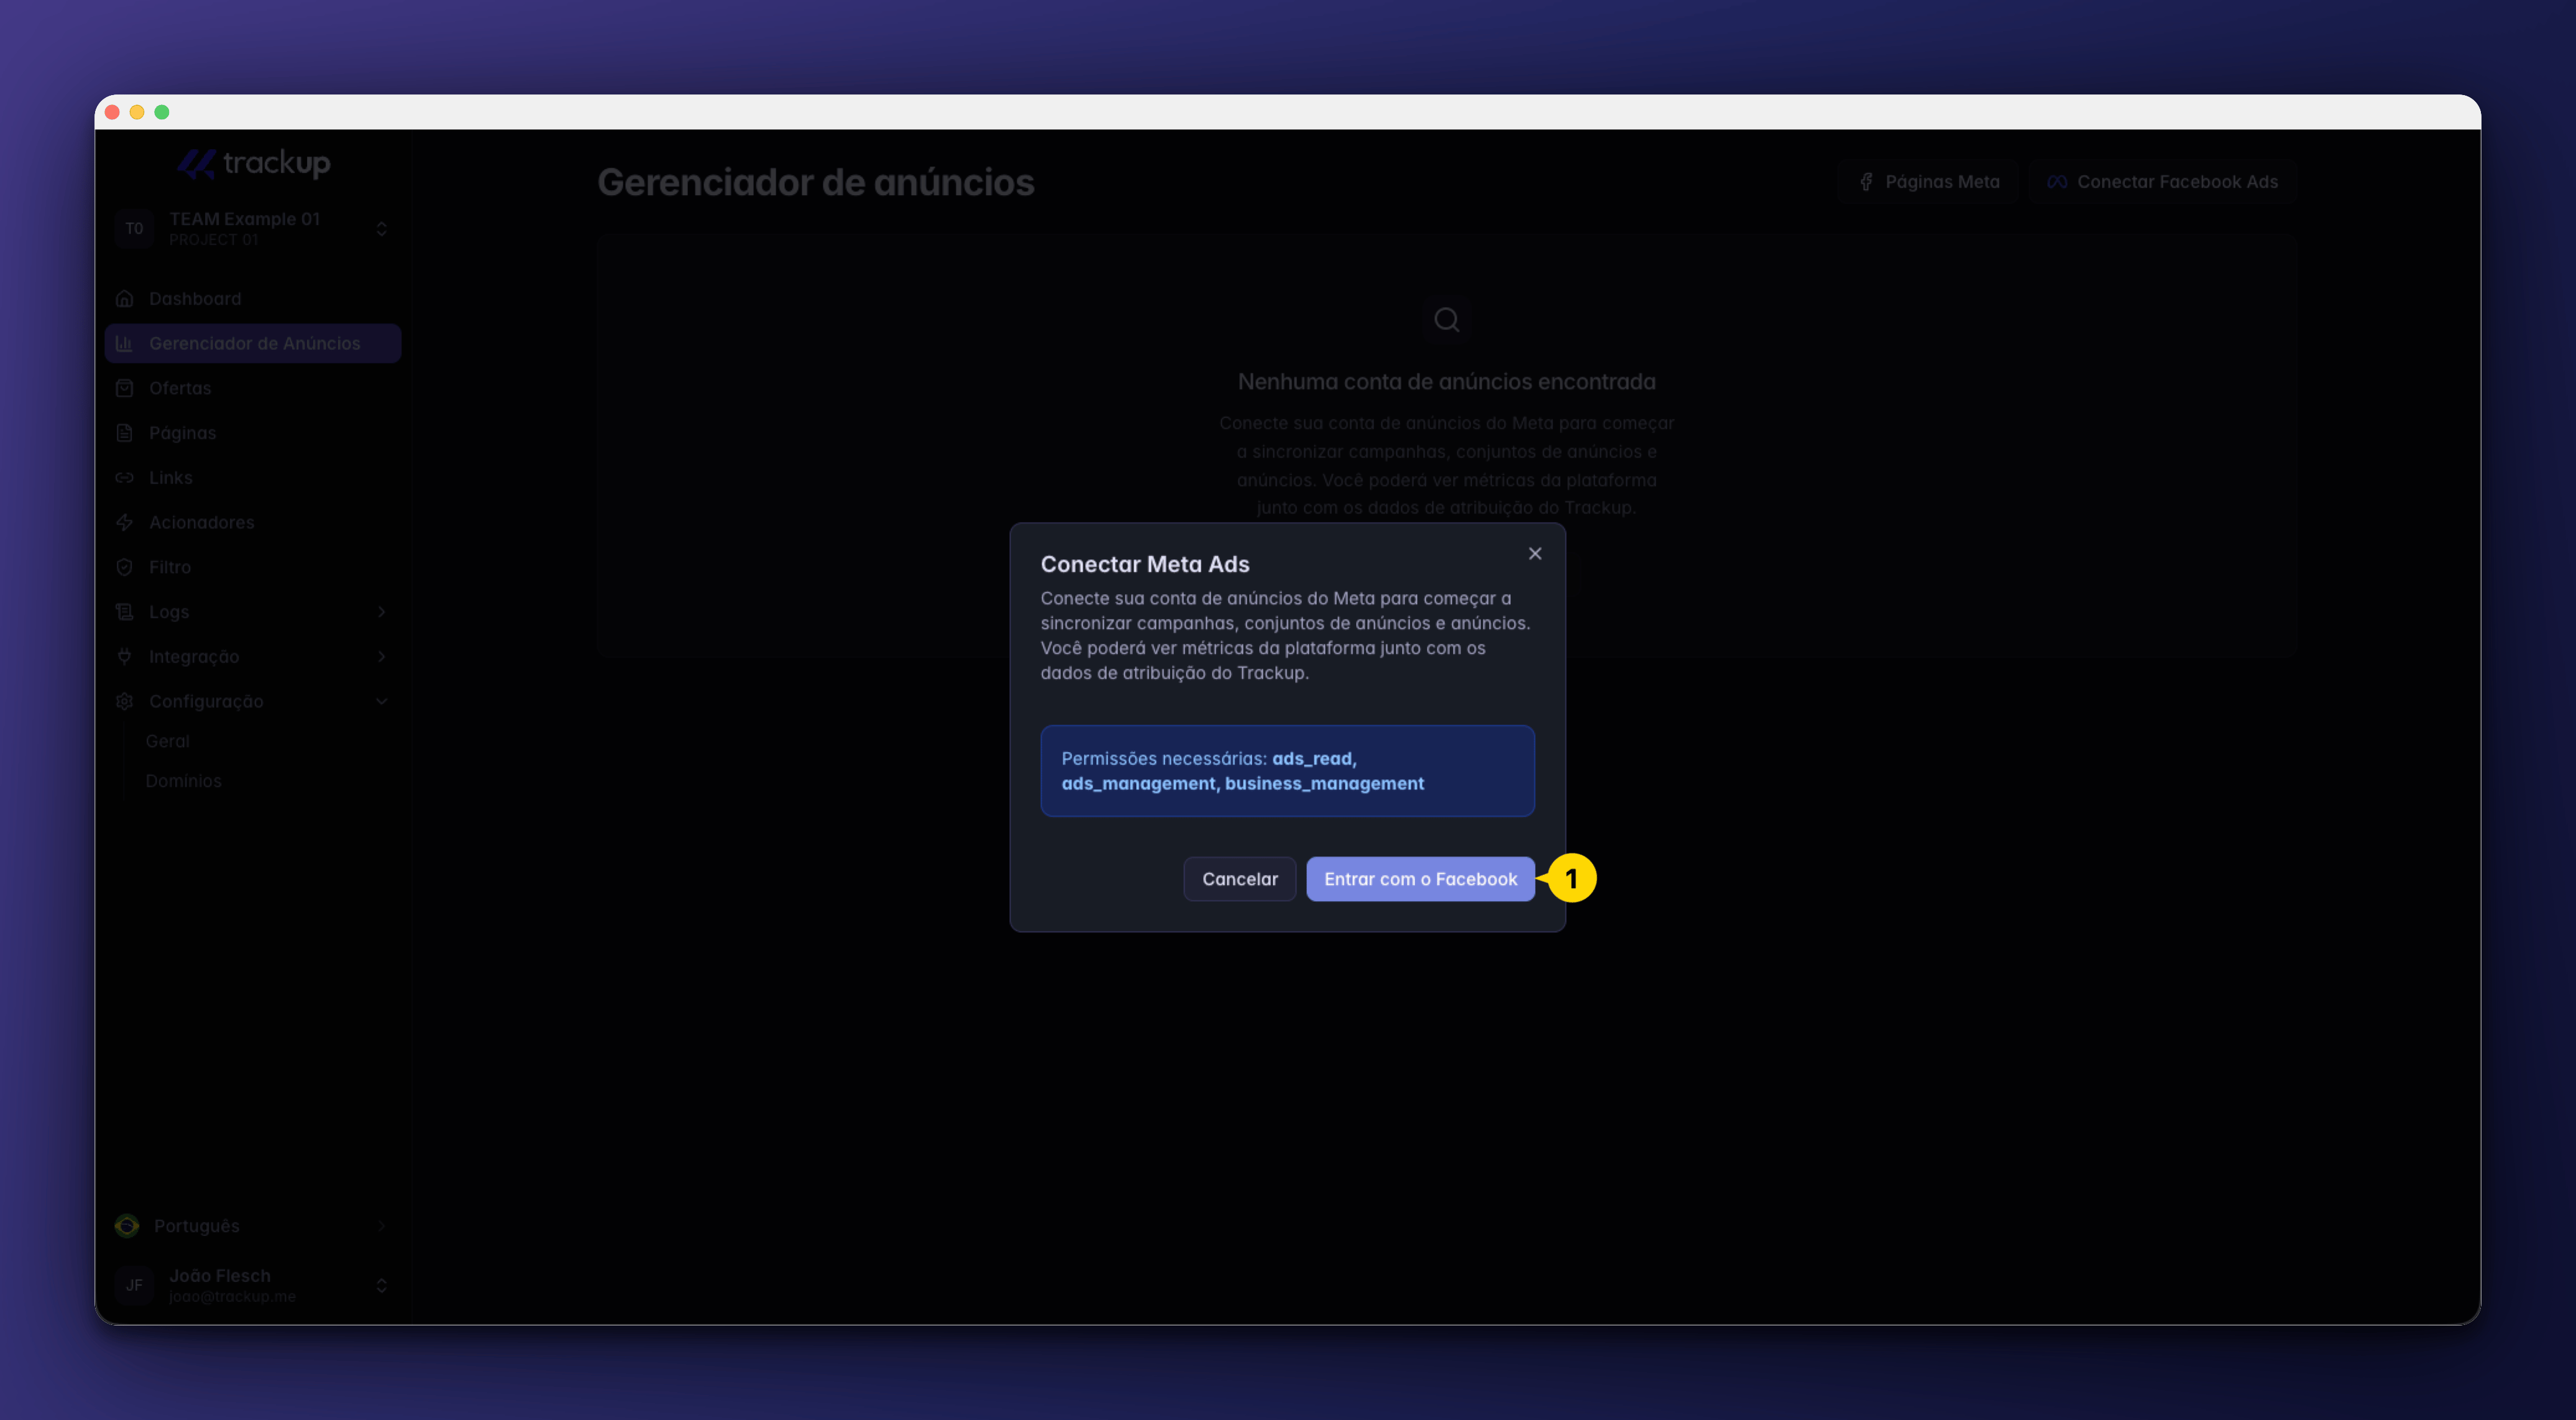Open the João Flesch account menu
Image resolution: width=2576 pixels, height=1420 pixels.
tap(253, 1285)
